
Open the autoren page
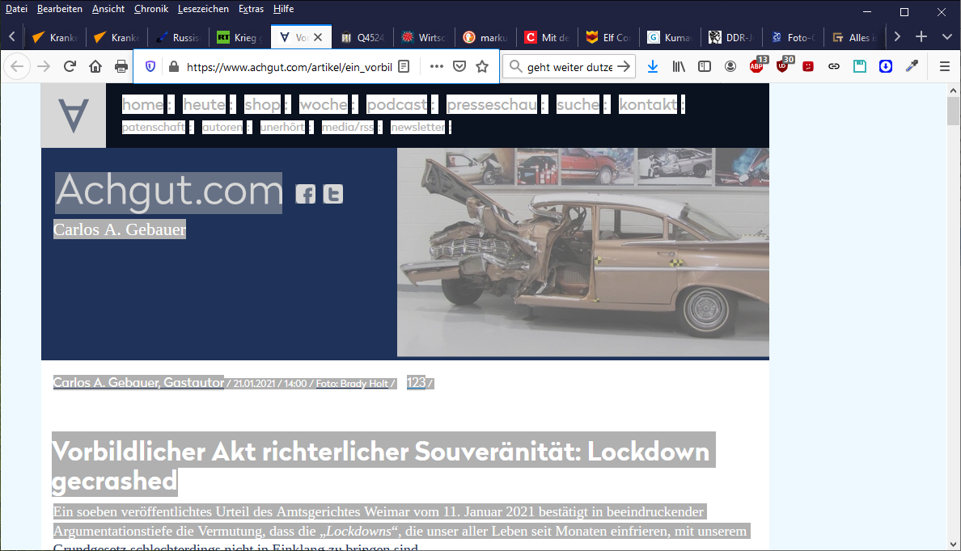click(x=222, y=128)
